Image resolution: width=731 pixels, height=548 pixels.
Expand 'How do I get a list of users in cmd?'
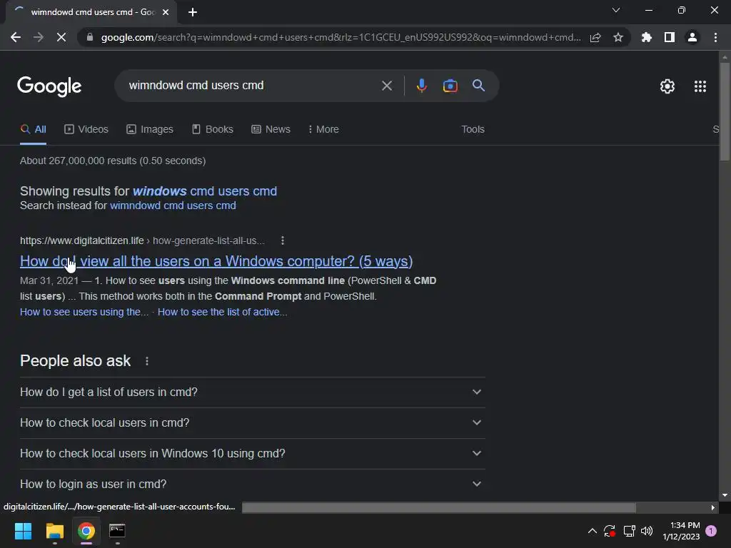tap(252, 392)
